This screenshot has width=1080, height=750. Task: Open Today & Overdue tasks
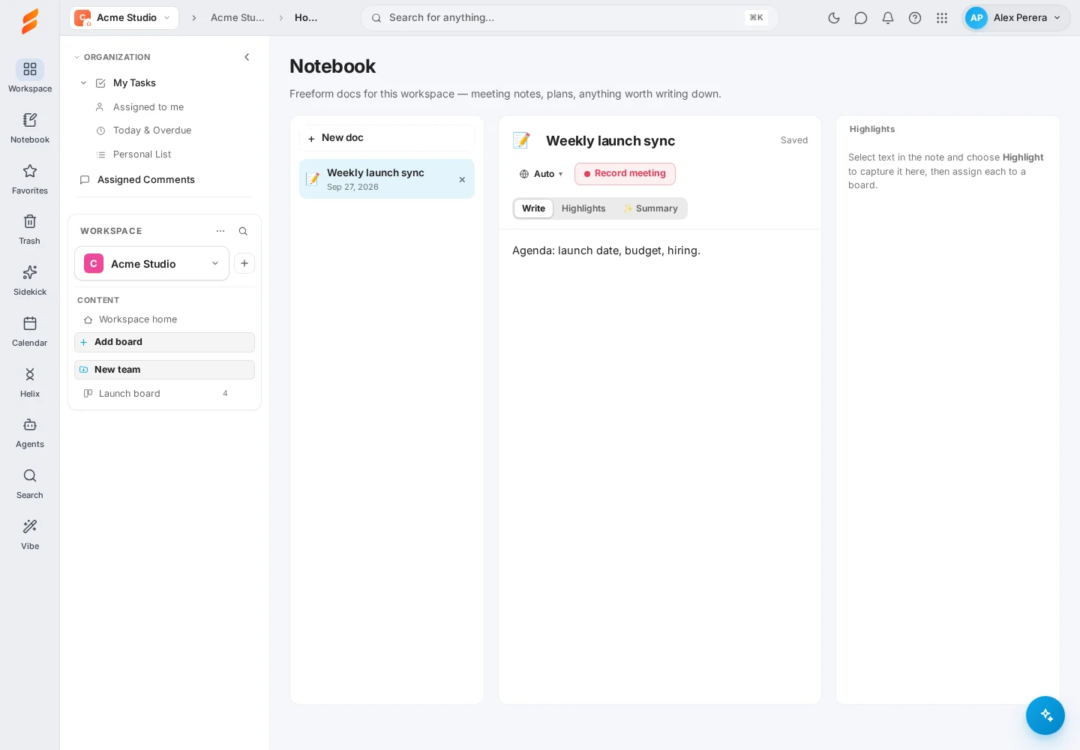[152, 130]
